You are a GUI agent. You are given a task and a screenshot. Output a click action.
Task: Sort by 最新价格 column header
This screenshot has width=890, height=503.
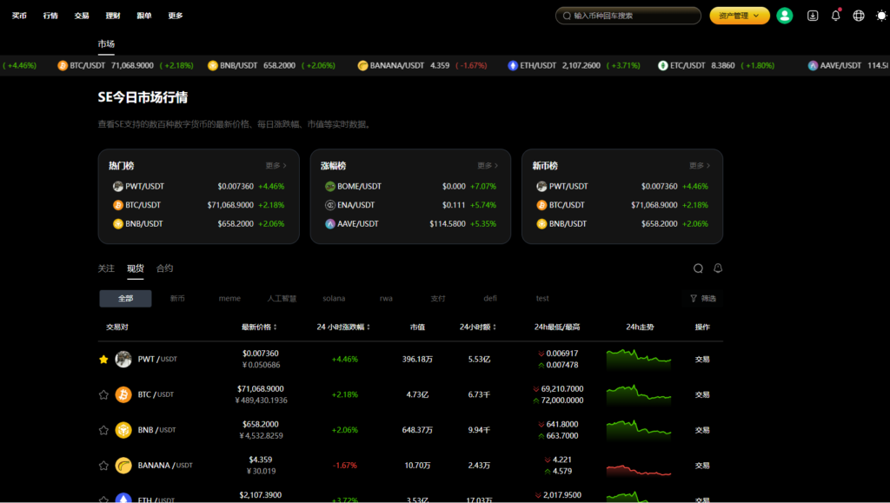tap(259, 328)
